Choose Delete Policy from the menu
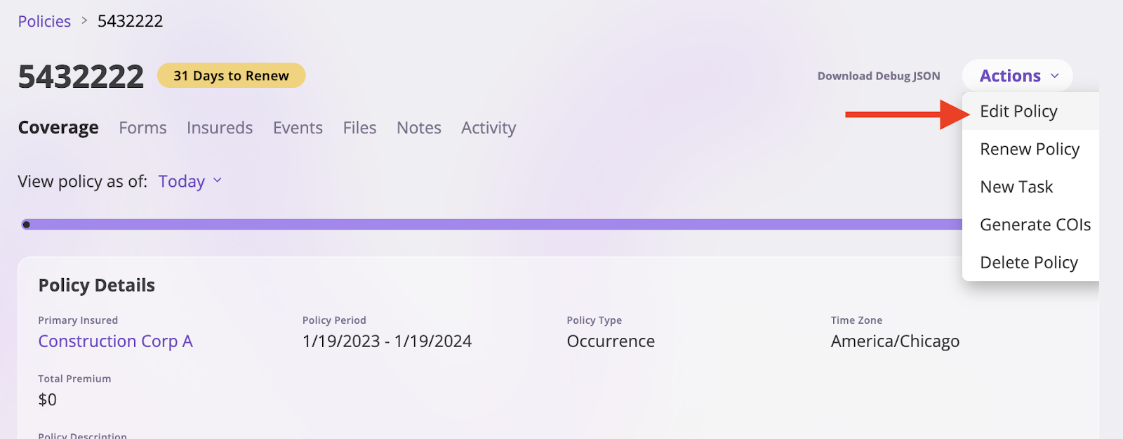This screenshot has width=1123, height=439. tap(1030, 263)
